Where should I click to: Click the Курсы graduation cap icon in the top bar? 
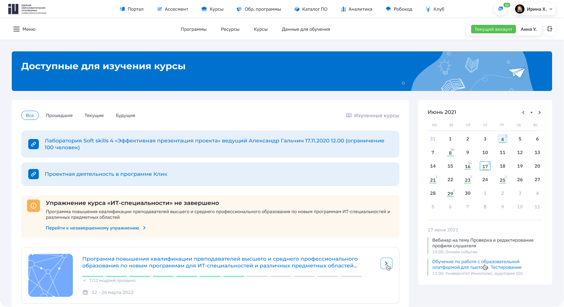click(x=204, y=9)
